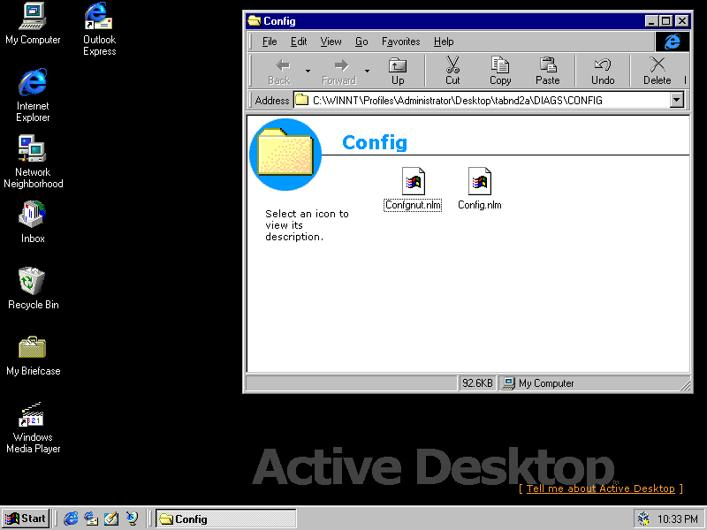Click the Copy toolbar button
Image resolution: width=707 pixels, height=530 pixels.
tap(500, 72)
